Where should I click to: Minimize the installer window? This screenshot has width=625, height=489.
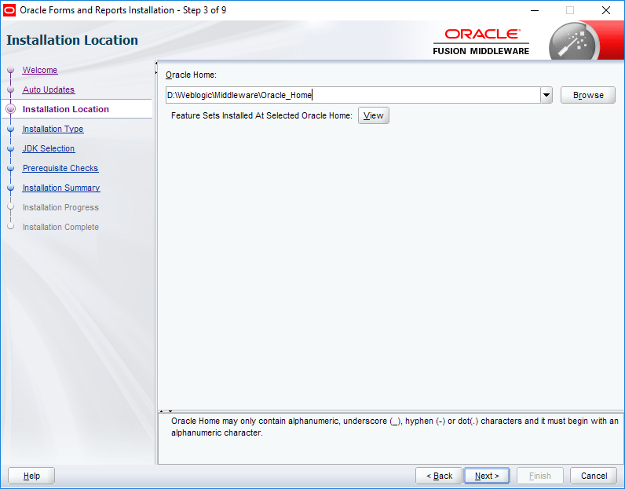(535, 10)
